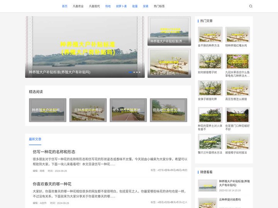Viewport: 278px width, 208px height.
Task: Open the 种养殖大户补贴标准 card beside the carousel
Action: 170,31
